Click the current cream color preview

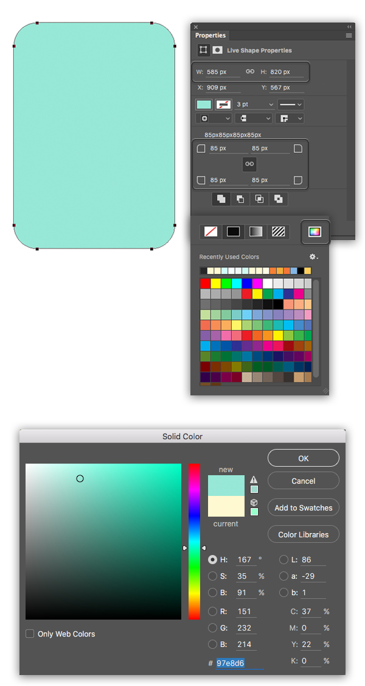click(226, 506)
